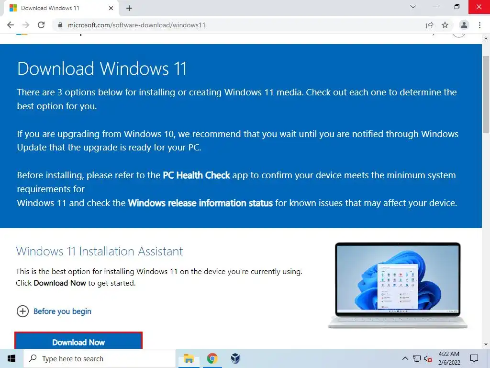Open the Windows Start menu
The image size is (490, 368).
[11, 358]
